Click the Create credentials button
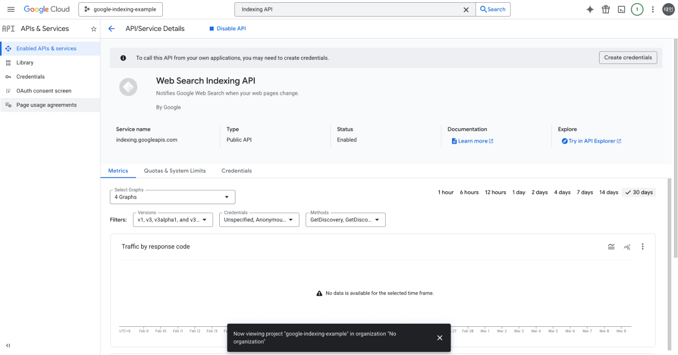Screen dimensions: 678x355 628,58
